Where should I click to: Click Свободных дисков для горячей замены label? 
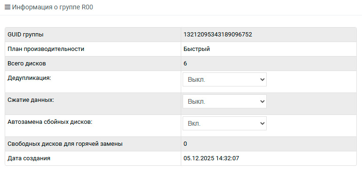65,144
